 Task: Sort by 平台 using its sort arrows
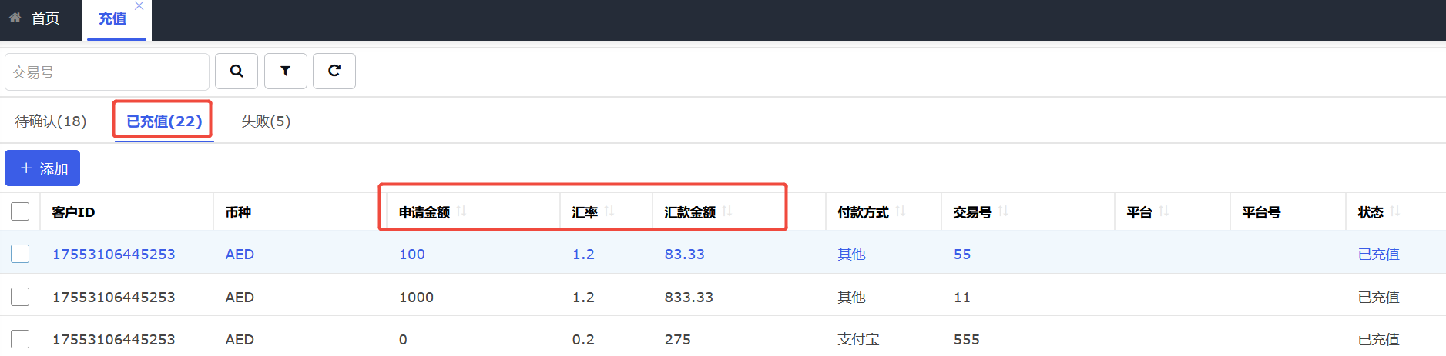(1164, 211)
